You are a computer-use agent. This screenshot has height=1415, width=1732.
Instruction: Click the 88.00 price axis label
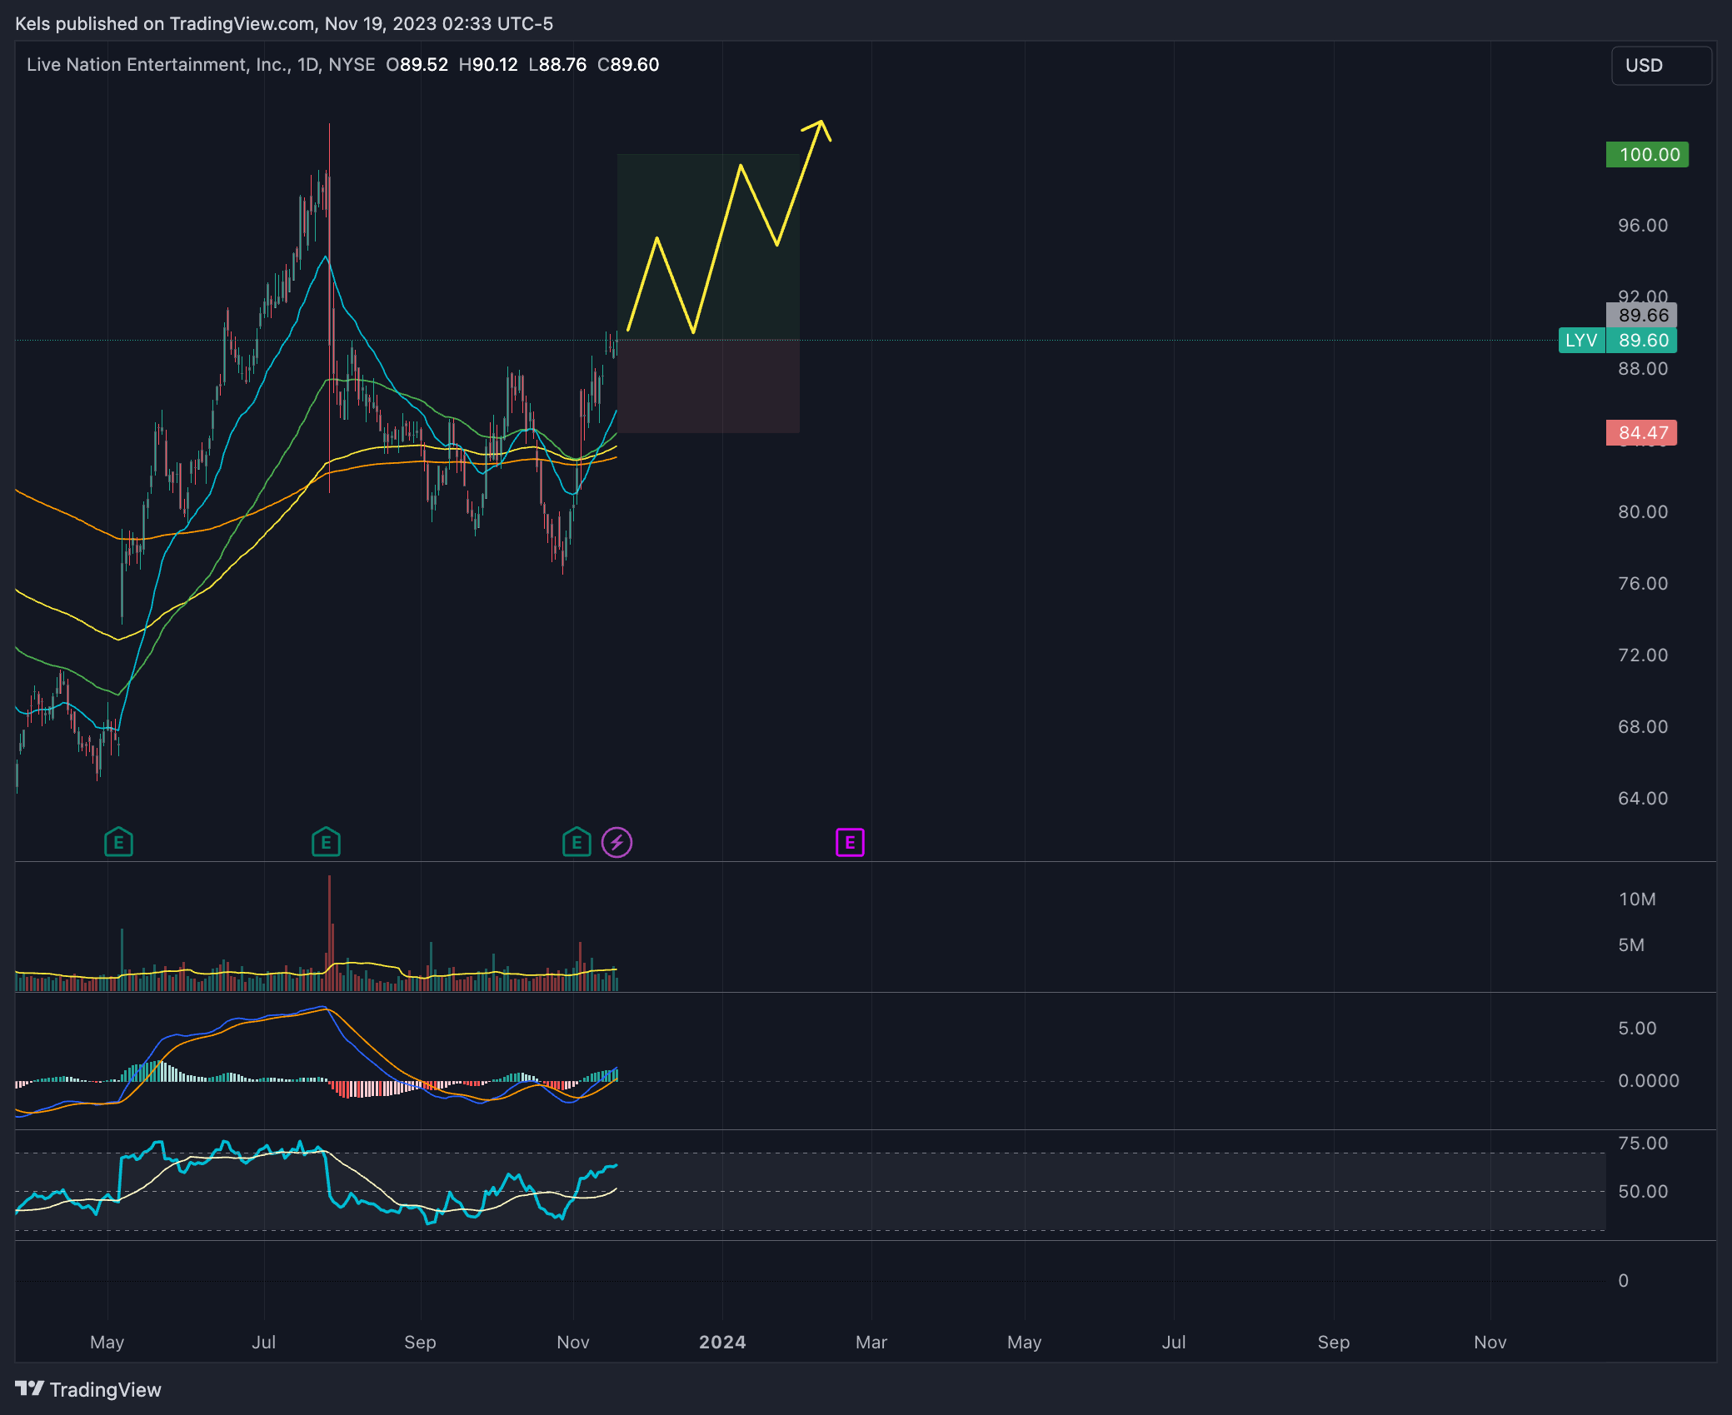pyautogui.click(x=1643, y=368)
